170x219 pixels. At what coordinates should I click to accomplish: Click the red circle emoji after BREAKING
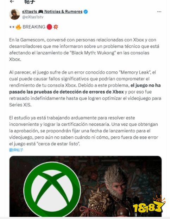pos(49,27)
